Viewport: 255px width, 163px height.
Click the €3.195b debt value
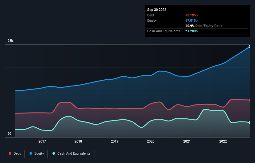(191, 15)
